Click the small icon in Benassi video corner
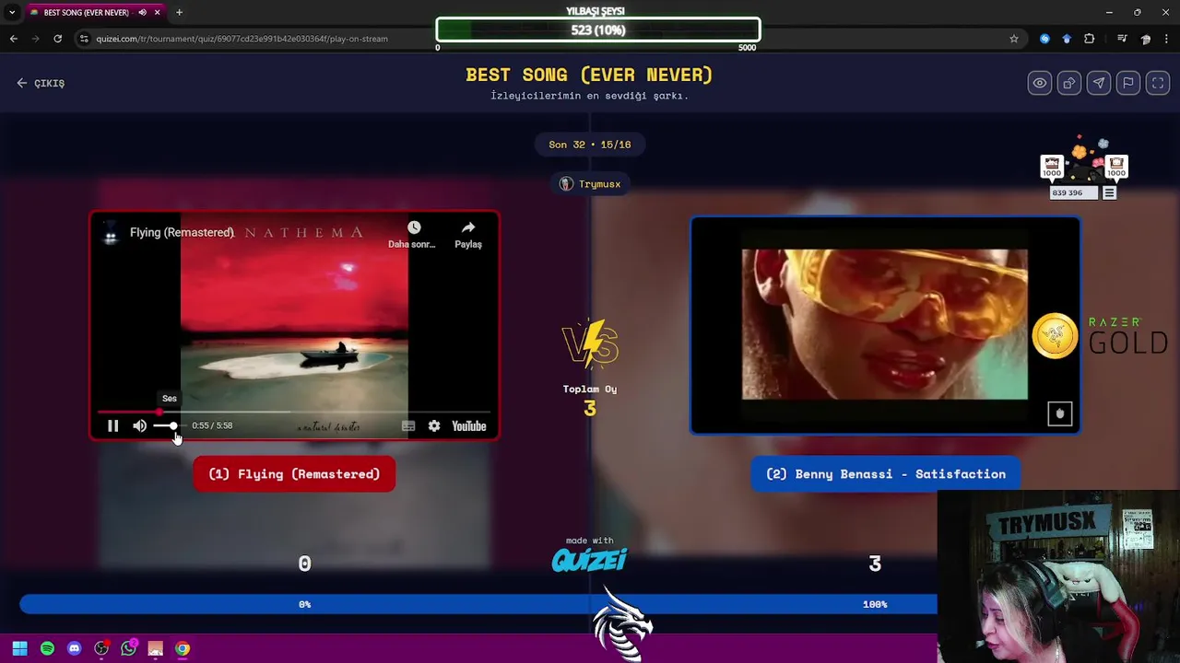The image size is (1180, 663). click(x=1059, y=413)
